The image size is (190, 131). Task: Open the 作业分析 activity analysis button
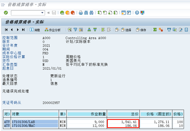pyautogui.click(x=53, y=30)
